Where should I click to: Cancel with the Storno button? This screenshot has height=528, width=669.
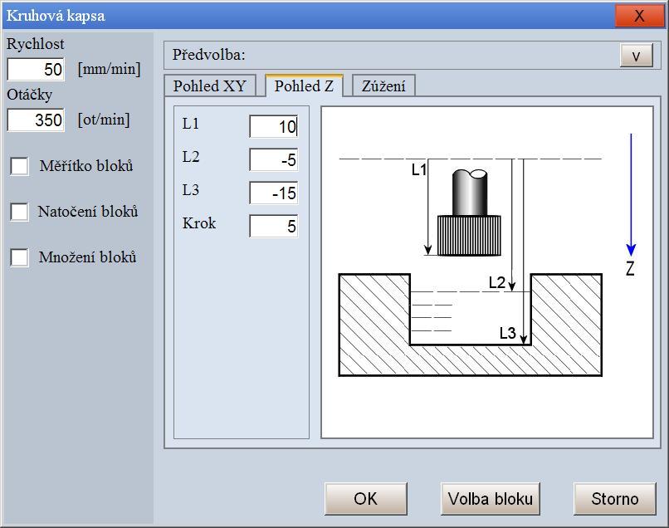pos(615,499)
